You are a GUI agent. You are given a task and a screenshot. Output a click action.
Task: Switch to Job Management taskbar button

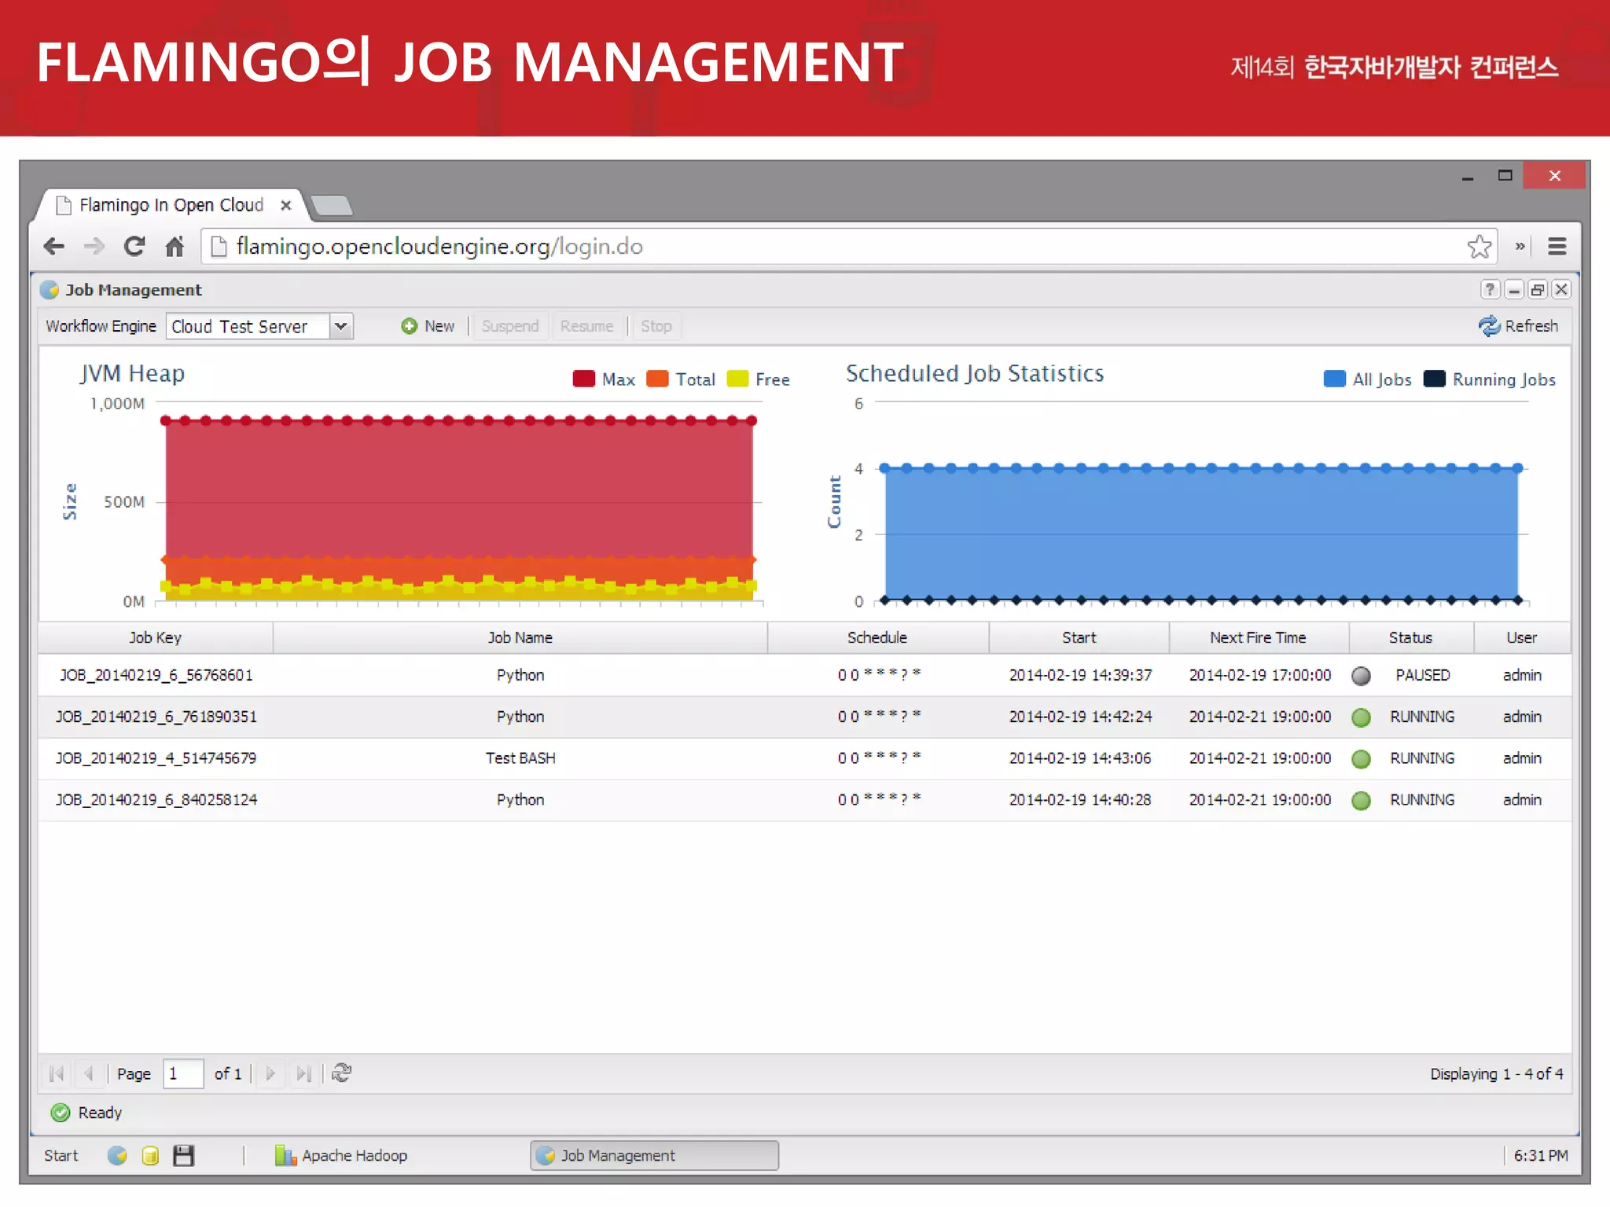click(654, 1156)
